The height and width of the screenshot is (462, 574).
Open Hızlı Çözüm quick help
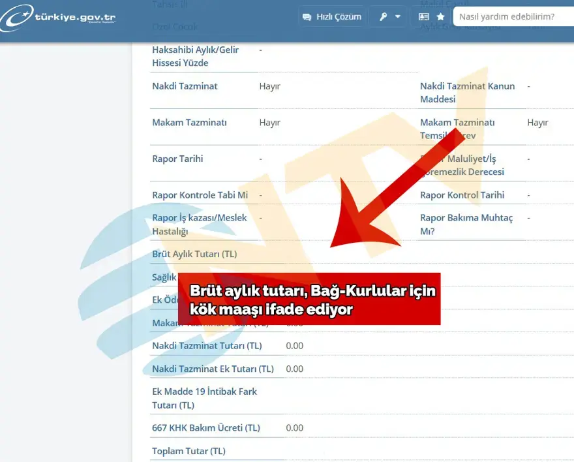[331, 17]
